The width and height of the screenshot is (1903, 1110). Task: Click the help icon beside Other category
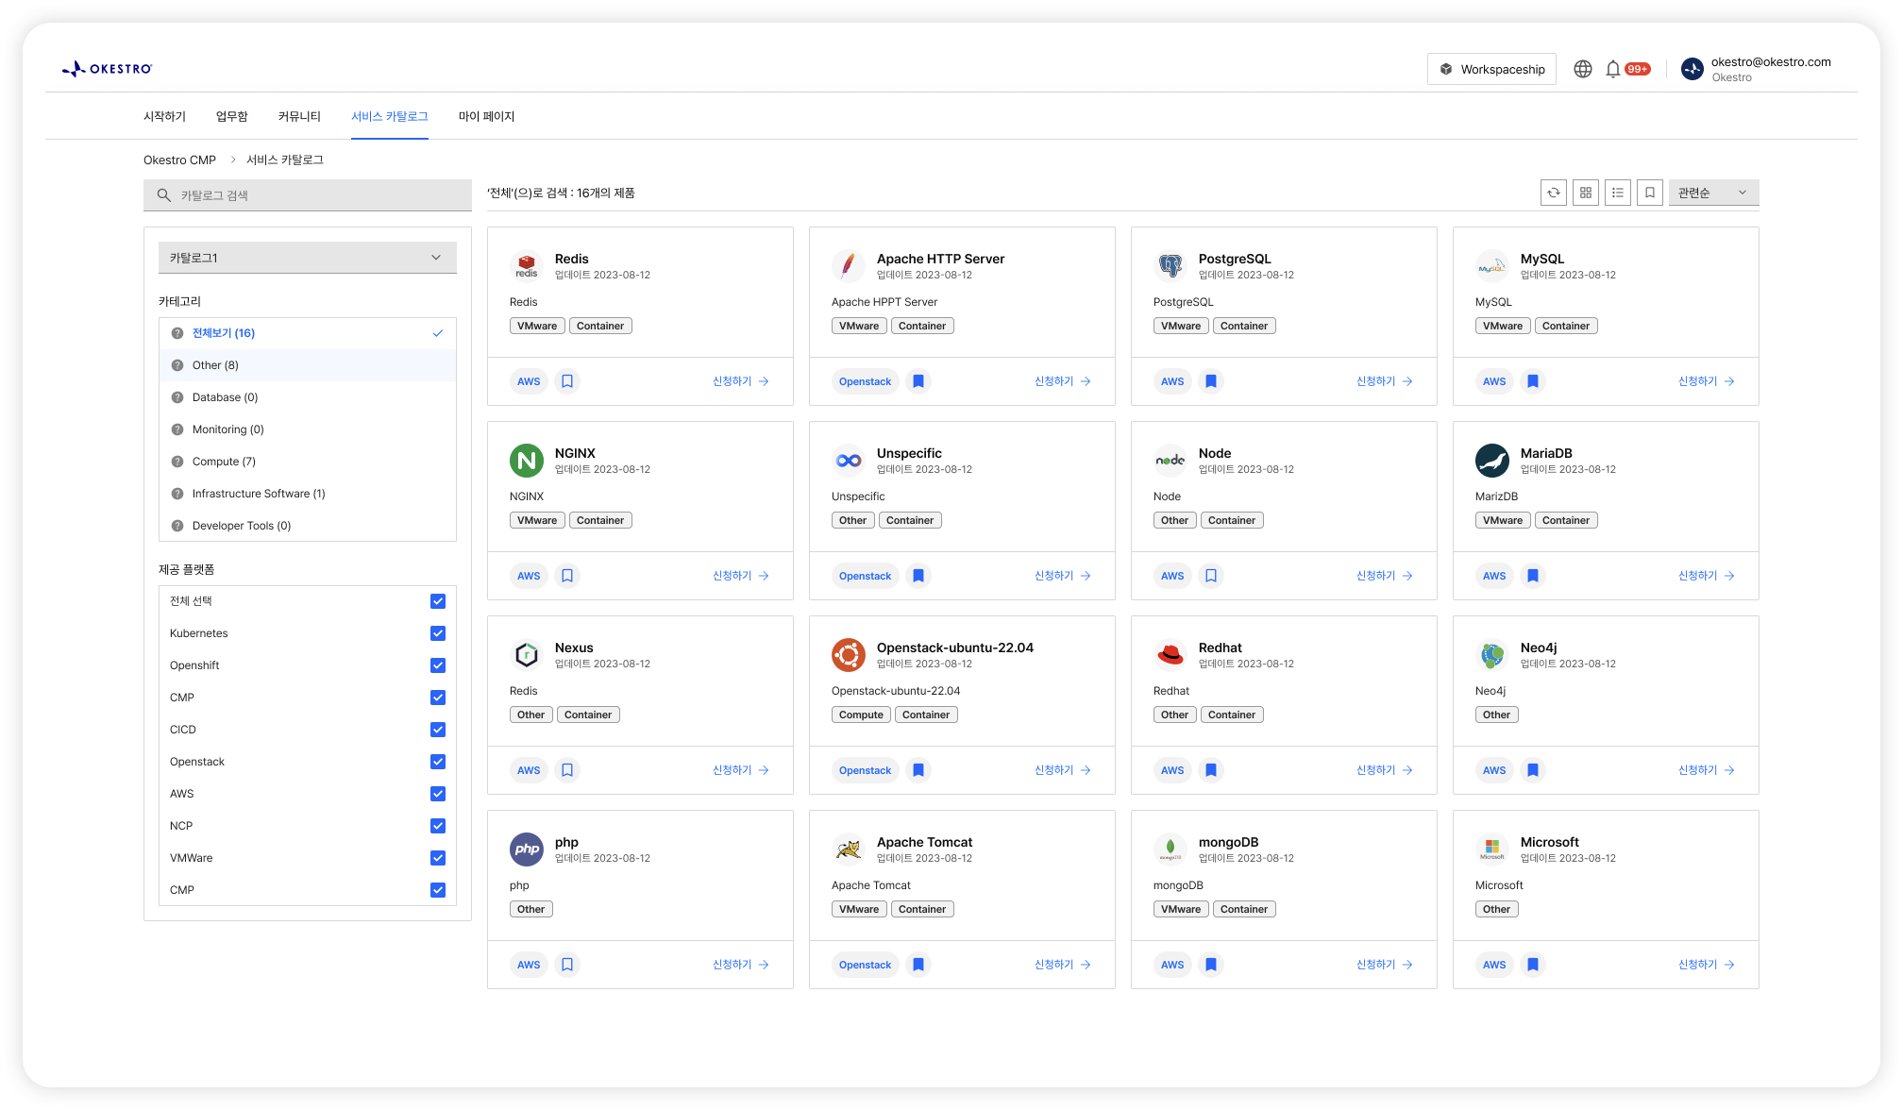click(177, 365)
